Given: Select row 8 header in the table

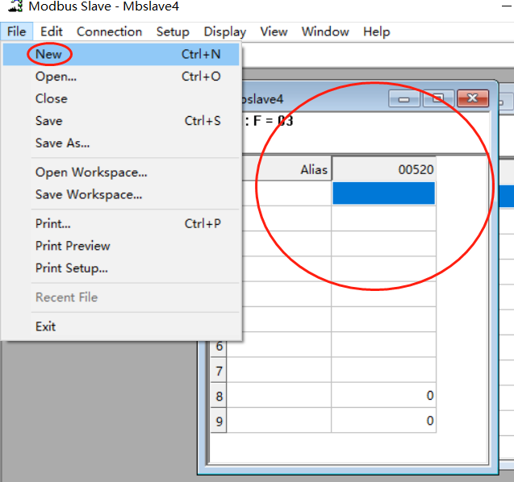Looking at the screenshot, I should point(219,396).
